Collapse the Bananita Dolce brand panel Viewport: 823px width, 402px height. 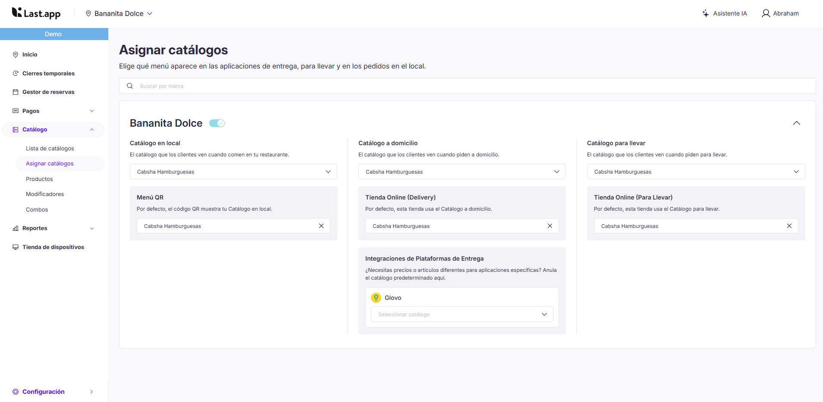pyautogui.click(x=797, y=123)
